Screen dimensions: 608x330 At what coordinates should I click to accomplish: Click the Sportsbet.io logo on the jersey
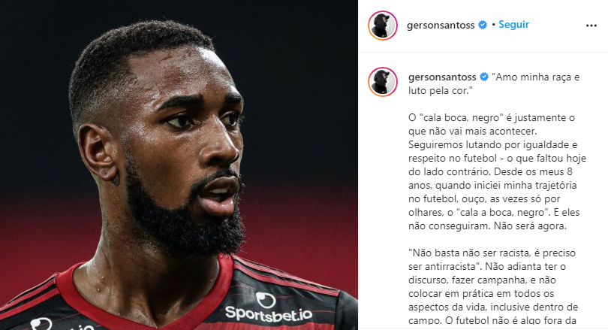268,308
